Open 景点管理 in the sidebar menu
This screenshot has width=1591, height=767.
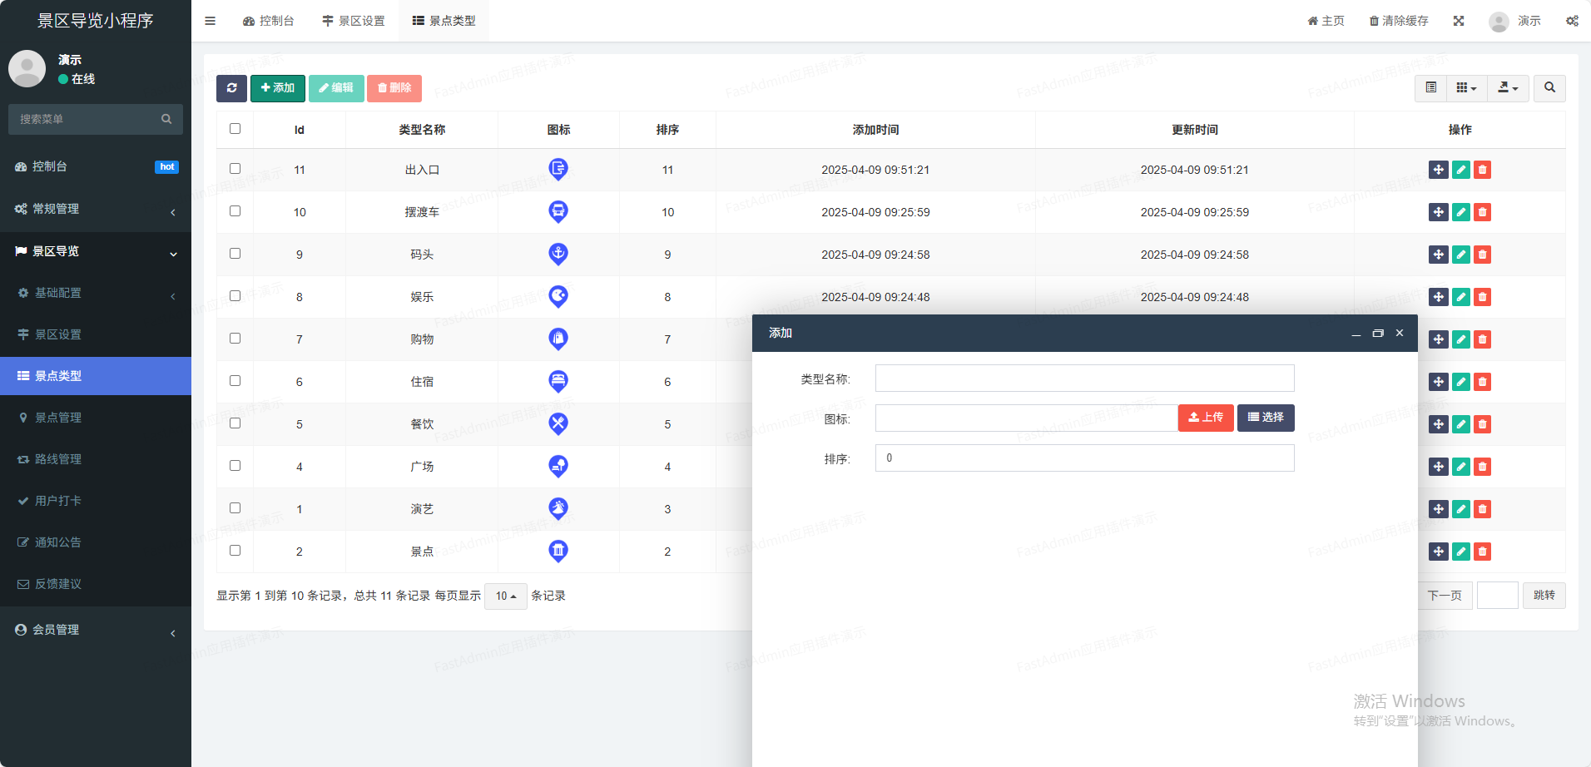tap(58, 418)
